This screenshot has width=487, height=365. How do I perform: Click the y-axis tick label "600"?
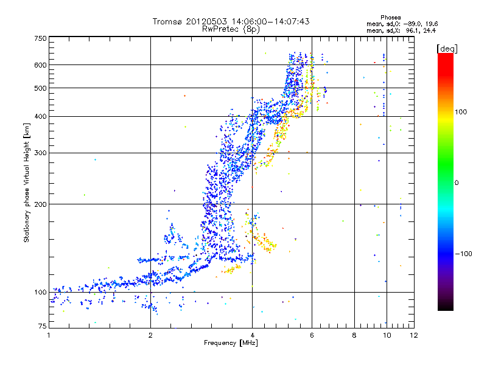(40, 65)
